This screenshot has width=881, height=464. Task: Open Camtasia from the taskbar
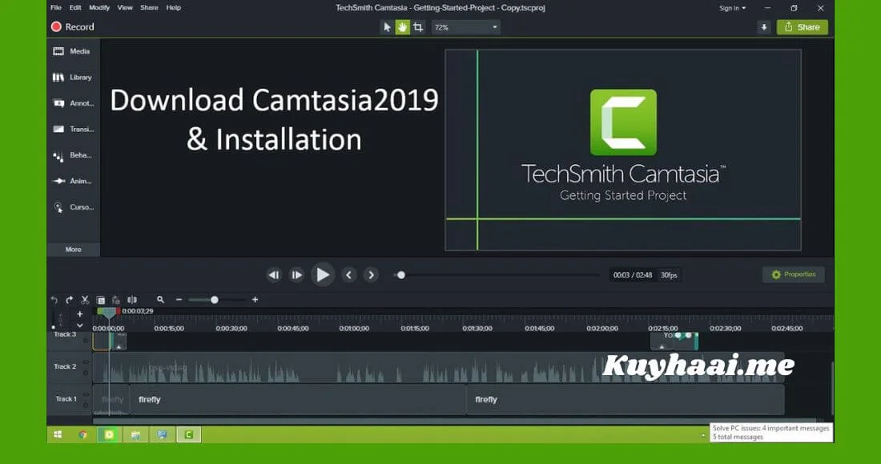click(x=189, y=434)
